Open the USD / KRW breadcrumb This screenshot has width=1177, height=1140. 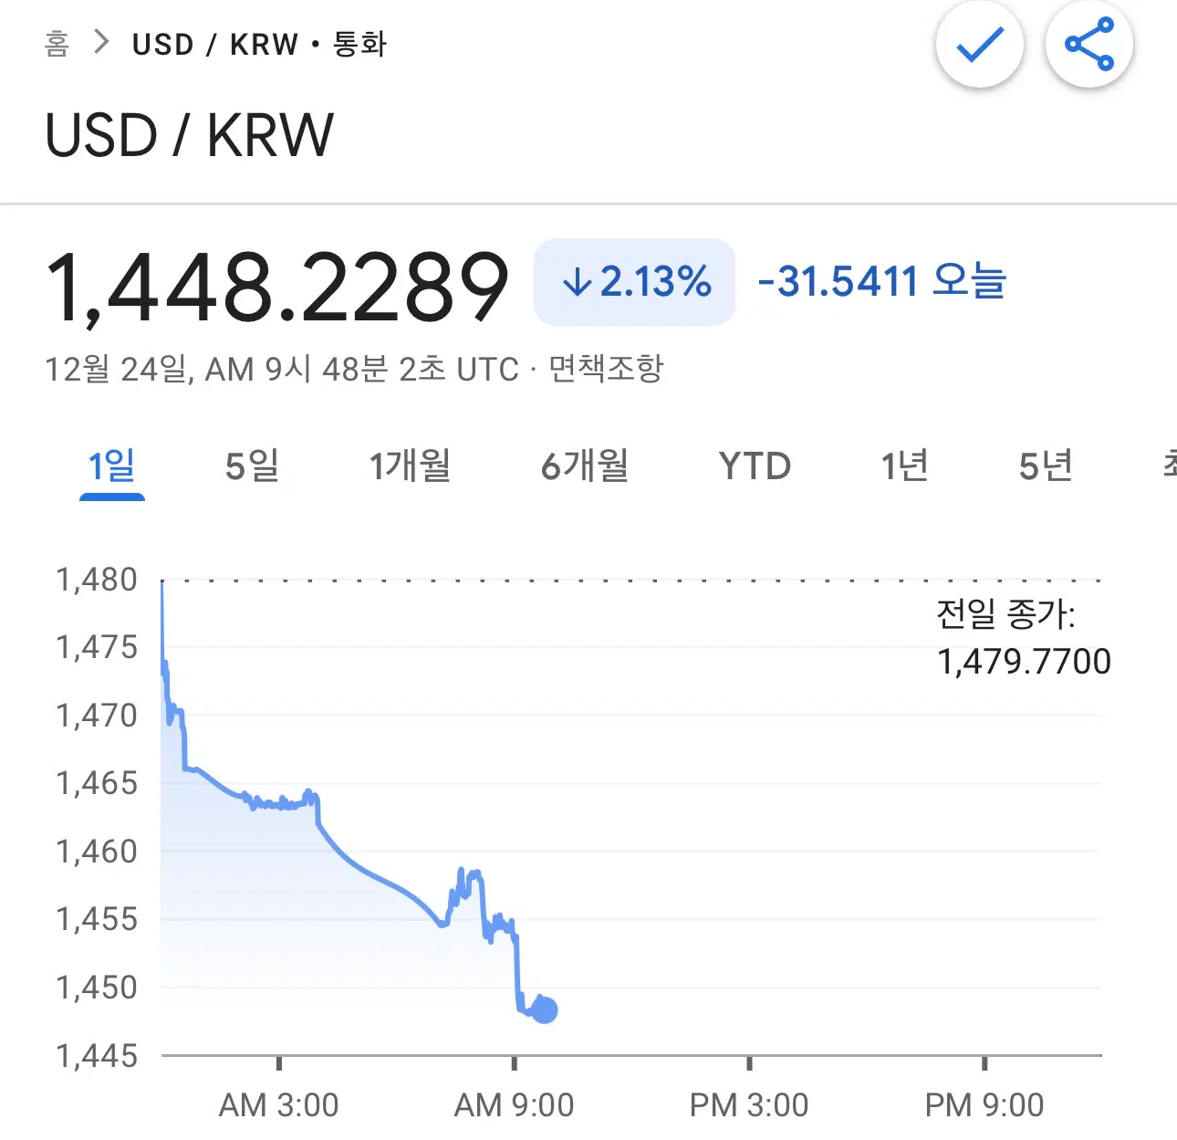tap(215, 44)
